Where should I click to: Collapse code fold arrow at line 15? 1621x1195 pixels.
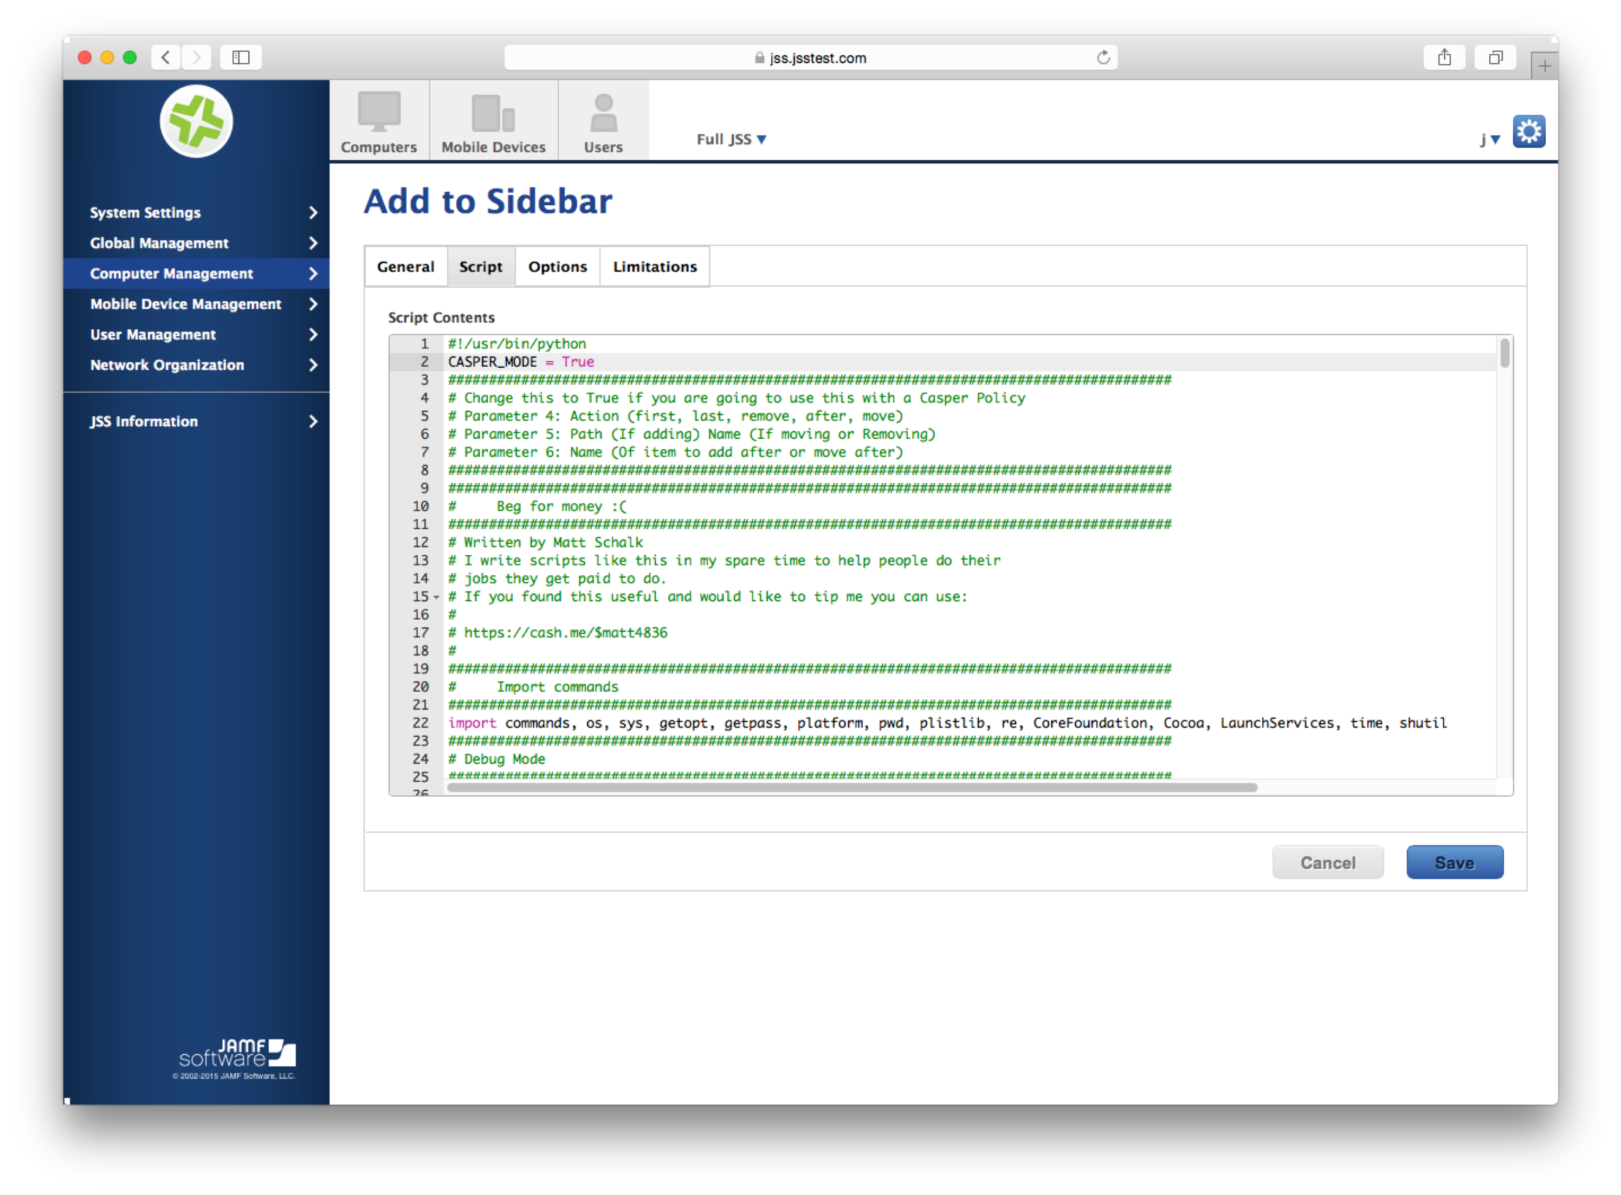[x=436, y=597]
